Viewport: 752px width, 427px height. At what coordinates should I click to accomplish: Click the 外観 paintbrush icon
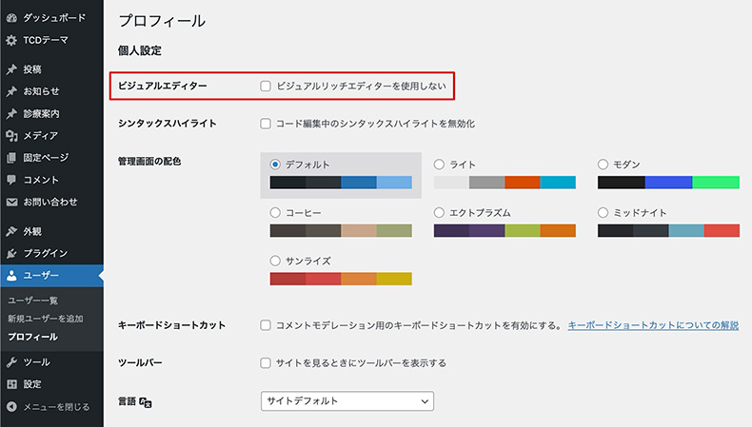(x=11, y=231)
